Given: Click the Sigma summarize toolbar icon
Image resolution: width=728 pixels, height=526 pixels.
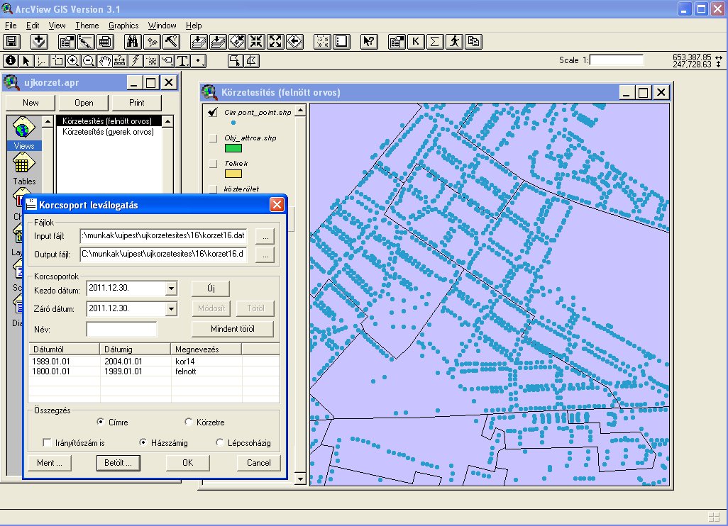Looking at the screenshot, I should point(435,41).
